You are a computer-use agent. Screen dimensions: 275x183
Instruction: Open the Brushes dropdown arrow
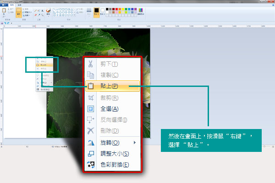(49, 16)
